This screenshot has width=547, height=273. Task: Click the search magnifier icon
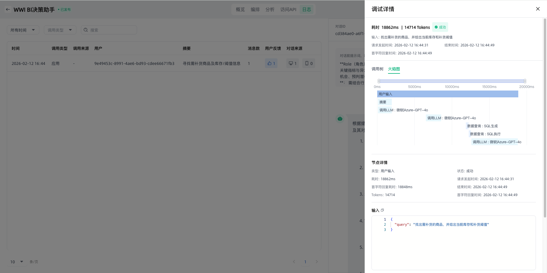pos(86,30)
